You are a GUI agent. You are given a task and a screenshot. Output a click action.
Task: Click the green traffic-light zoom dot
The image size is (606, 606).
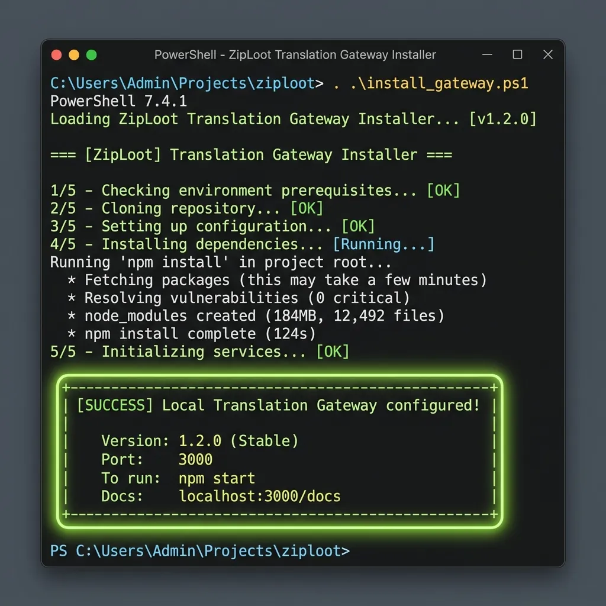coord(92,55)
